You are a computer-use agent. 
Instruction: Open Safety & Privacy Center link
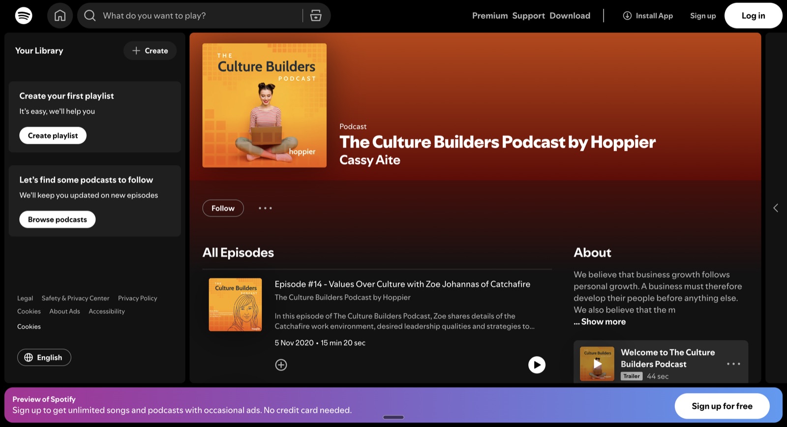75,298
